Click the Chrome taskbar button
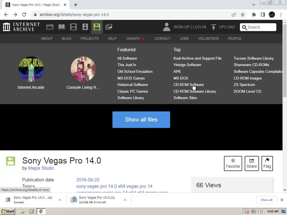This screenshot has height=215, width=287. (x=41, y=212)
